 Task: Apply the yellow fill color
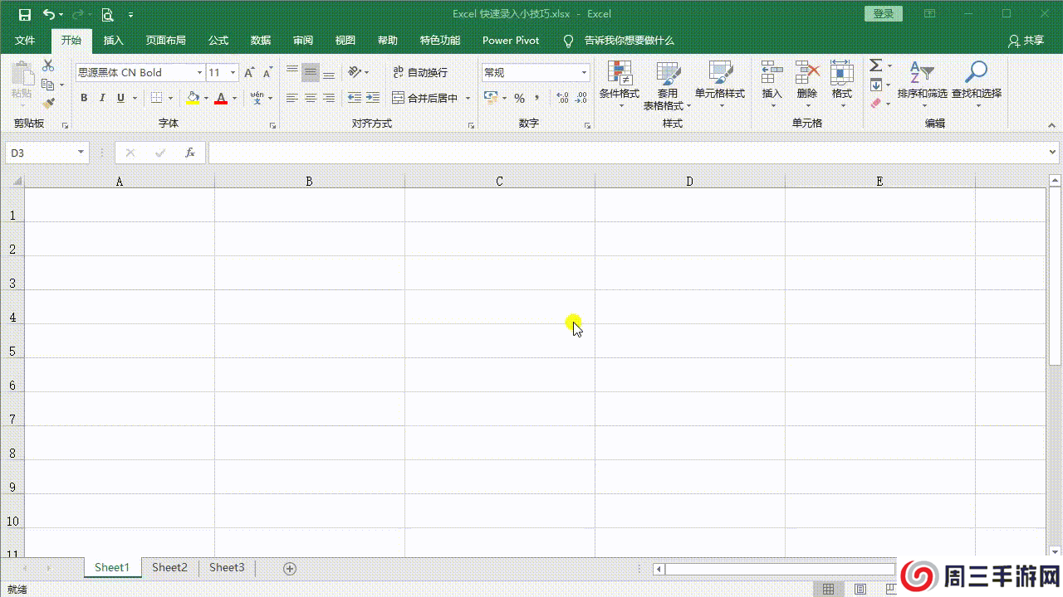pos(193,98)
